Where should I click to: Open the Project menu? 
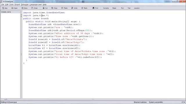click(17, 5)
